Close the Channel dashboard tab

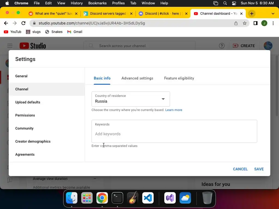[x=241, y=14]
